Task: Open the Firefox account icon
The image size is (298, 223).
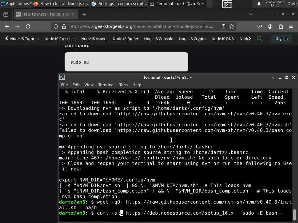Action: point(270,26)
